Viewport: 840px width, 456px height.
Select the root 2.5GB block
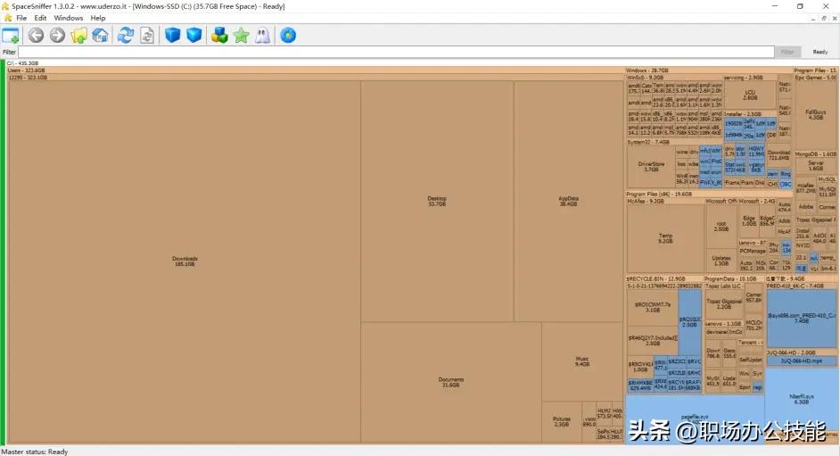(x=721, y=226)
